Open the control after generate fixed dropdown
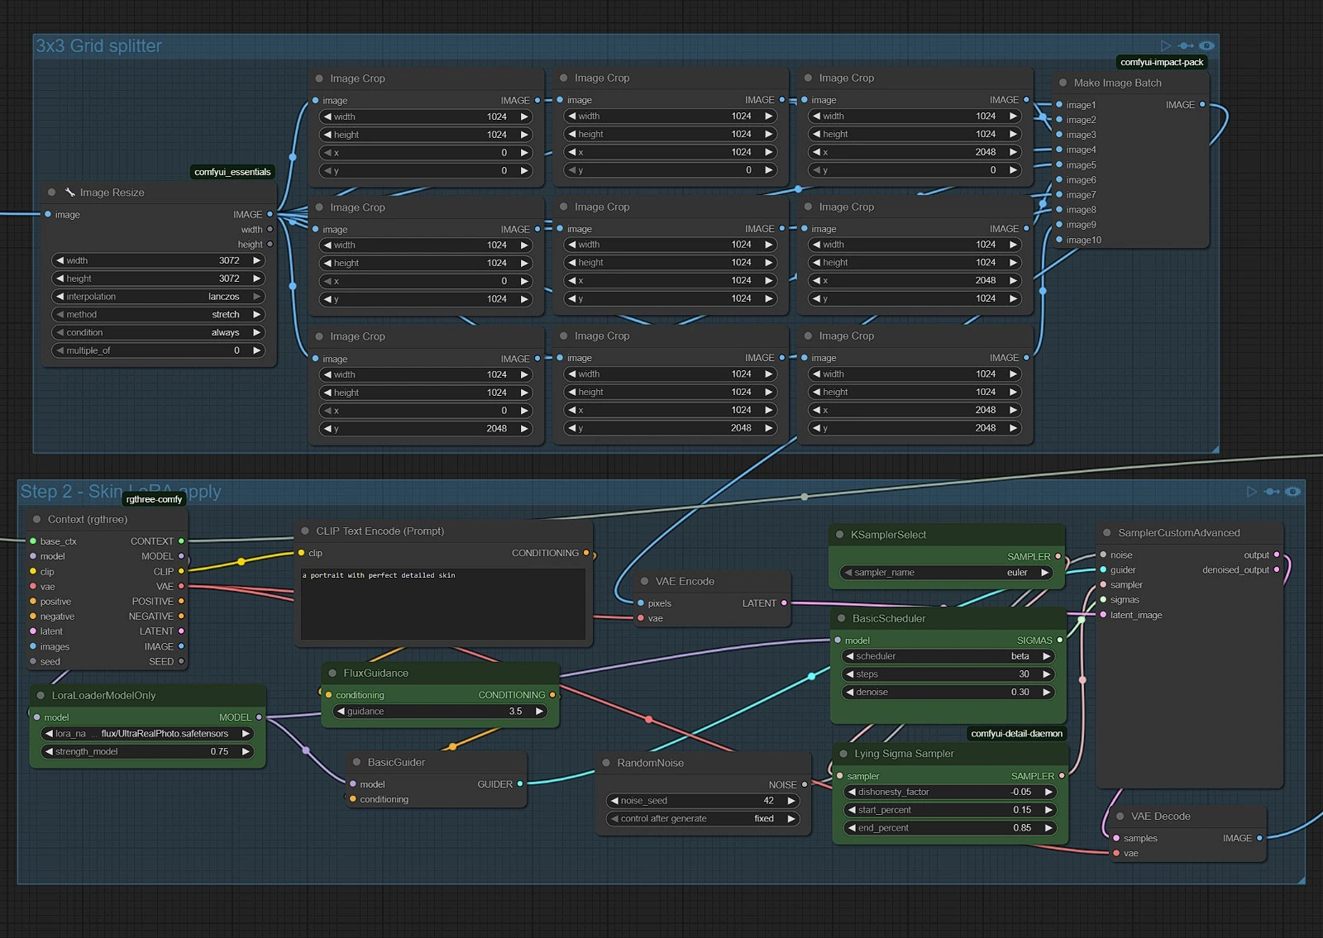Image resolution: width=1323 pixels, height=938 pixels. [702, 819]
